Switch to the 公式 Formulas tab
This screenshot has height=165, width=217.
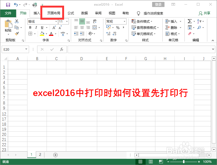[71, 13]
